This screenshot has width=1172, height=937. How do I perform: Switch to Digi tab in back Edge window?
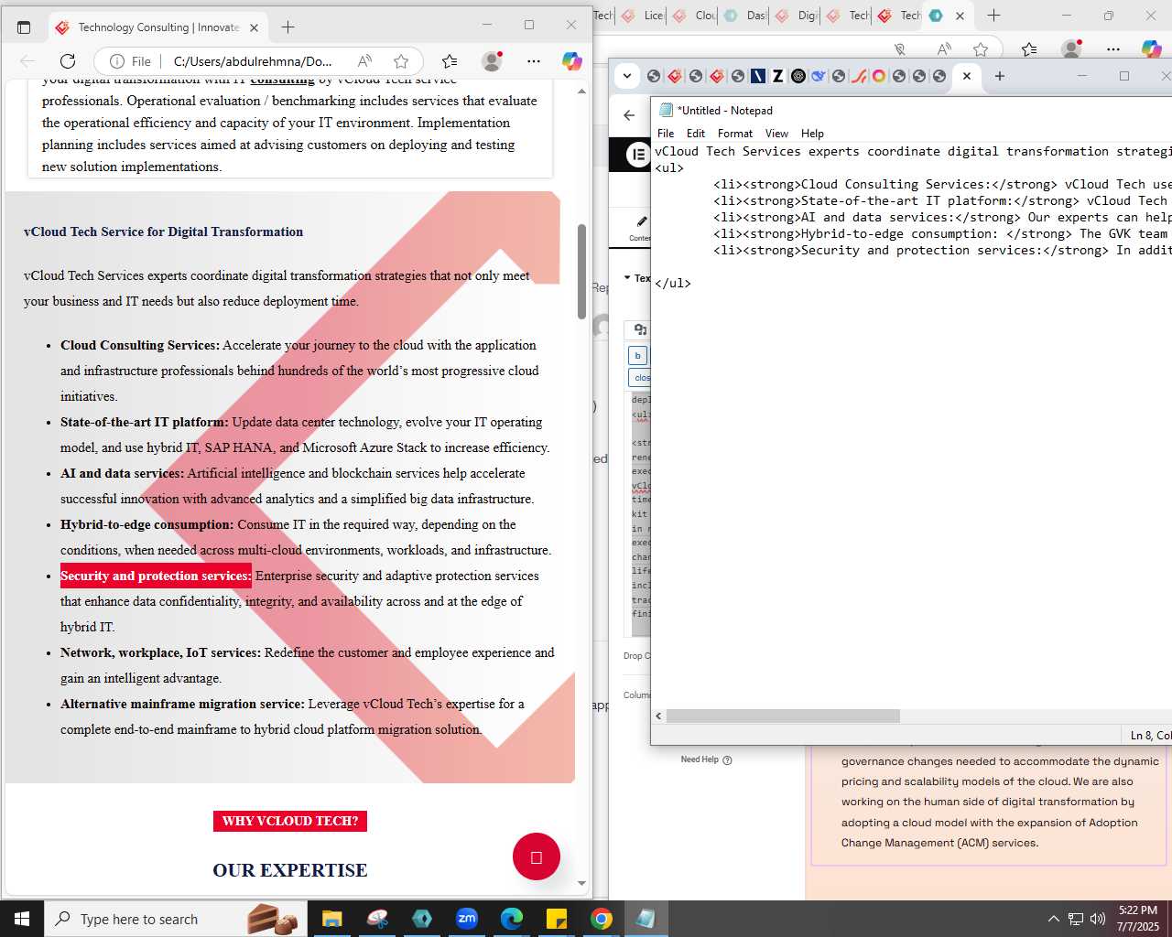pyautogui.click(x=798, y=16)
